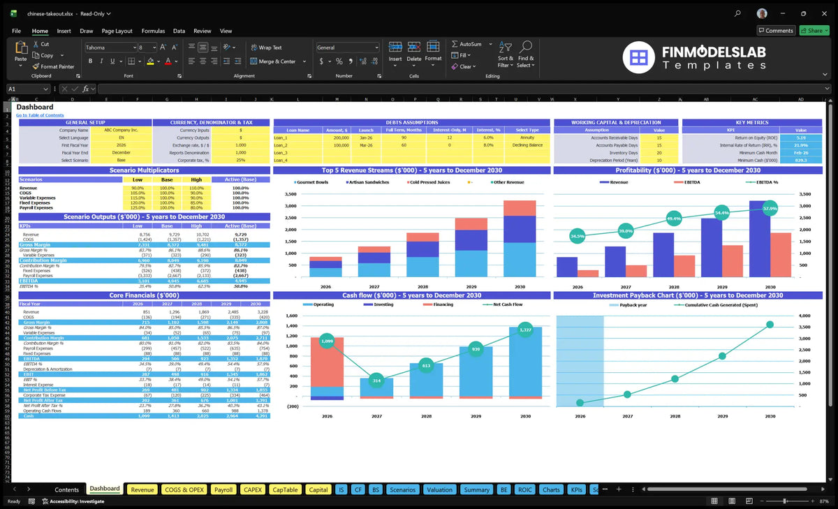Viewport: 838px width, 509px height.
Task: Open the File menu
Action: (x=16, y=31)
